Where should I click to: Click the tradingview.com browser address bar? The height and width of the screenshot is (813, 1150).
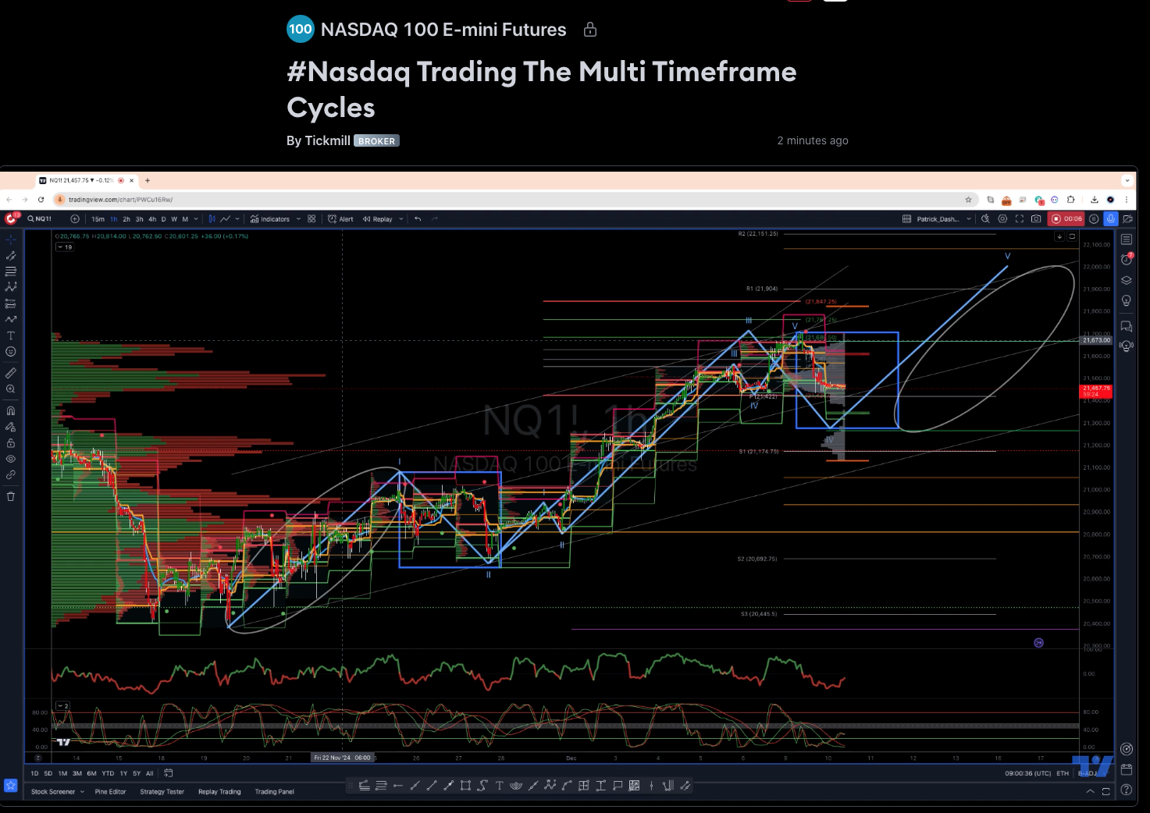pyautogui.click(x=515, y=200)
